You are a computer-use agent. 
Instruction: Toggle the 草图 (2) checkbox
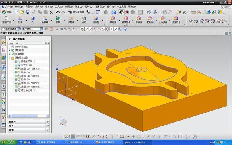(x=16, y=69)
